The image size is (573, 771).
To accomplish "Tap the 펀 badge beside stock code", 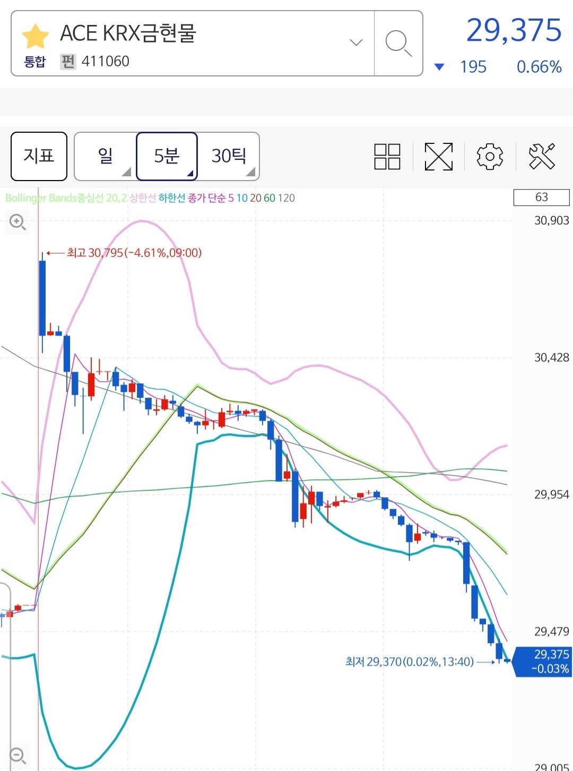I will [68, 62].
